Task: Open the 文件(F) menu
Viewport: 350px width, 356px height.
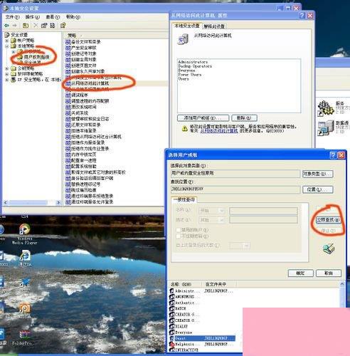Action: (x=12, y=17)
